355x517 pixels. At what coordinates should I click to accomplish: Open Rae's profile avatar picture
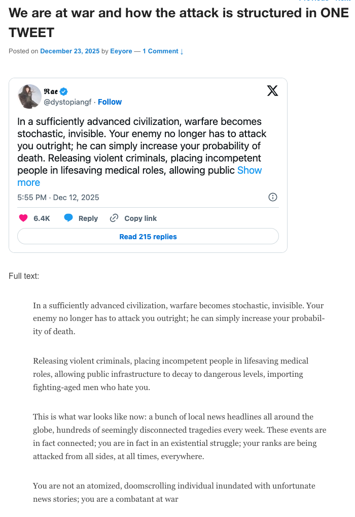[x=30, y=96]
